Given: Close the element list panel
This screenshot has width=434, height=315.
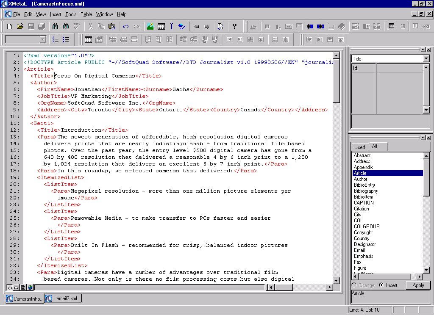Looking at the screenshot, I should click(428, 138).
